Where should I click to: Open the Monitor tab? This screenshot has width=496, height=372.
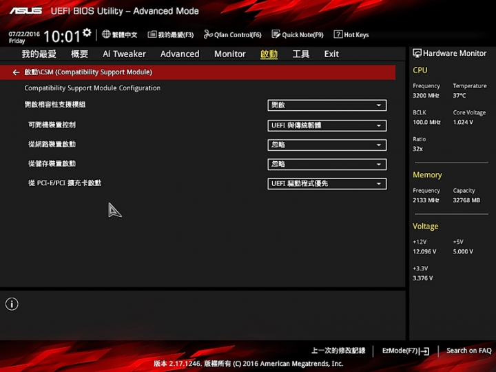click(229, 54)
